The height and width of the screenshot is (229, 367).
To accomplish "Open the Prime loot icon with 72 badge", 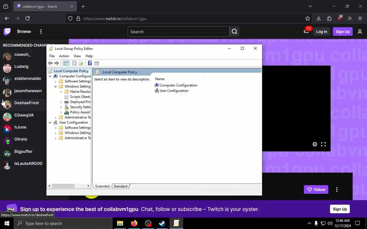I will (306, 31).
